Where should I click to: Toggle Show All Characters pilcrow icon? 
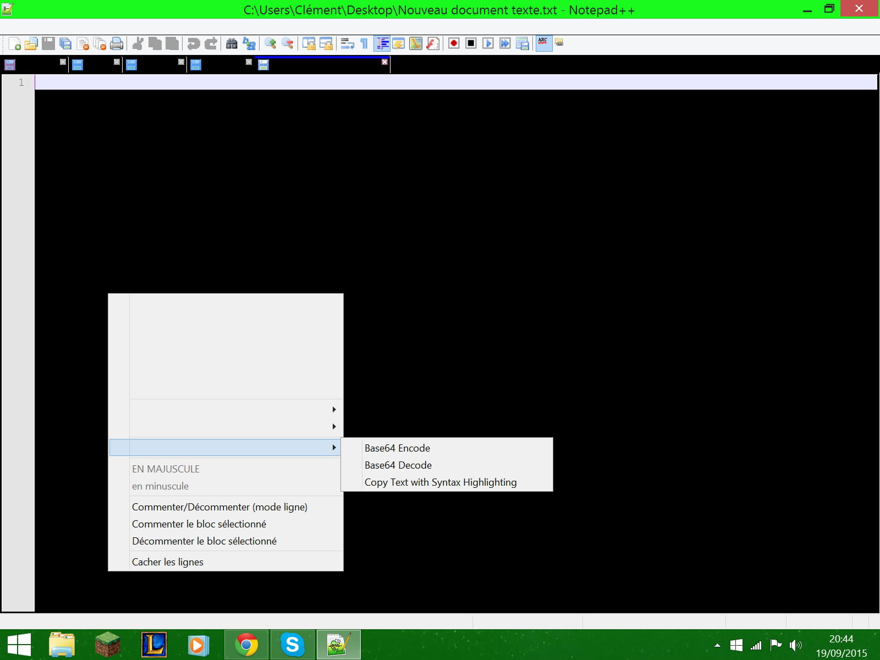click(x=364, y=43)
